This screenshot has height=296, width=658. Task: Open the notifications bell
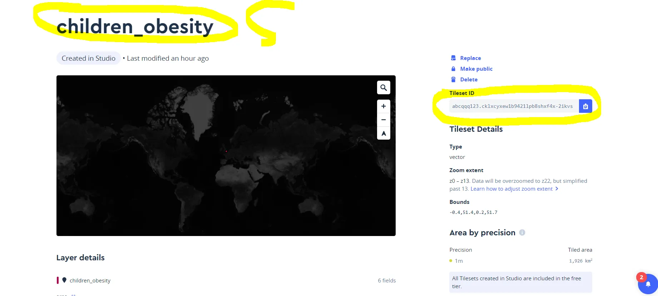click(x=648, y=284)
